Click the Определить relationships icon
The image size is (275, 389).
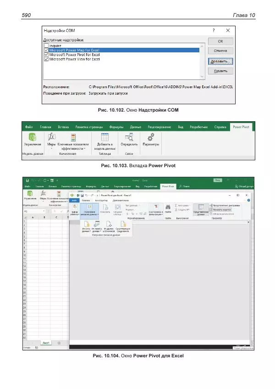(129, 137)
